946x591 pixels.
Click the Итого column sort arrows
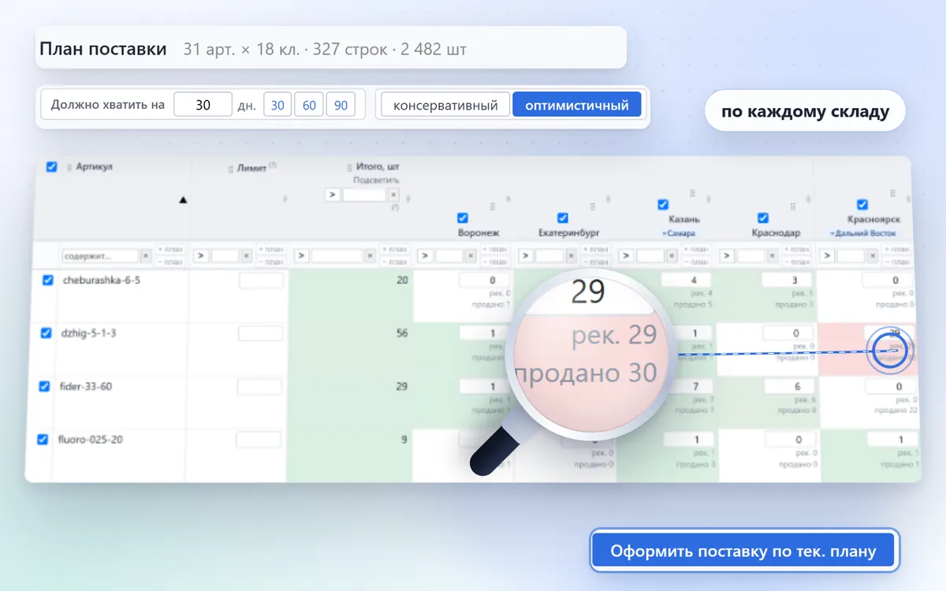click(x=408, y=199)
